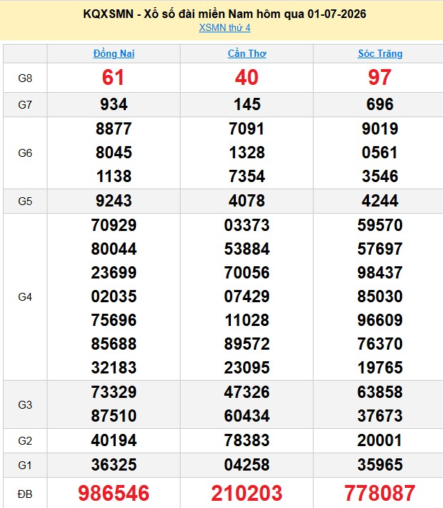Open the Sóc Trăng province link
Screen dimensions: 443x508
pos(380,53)
